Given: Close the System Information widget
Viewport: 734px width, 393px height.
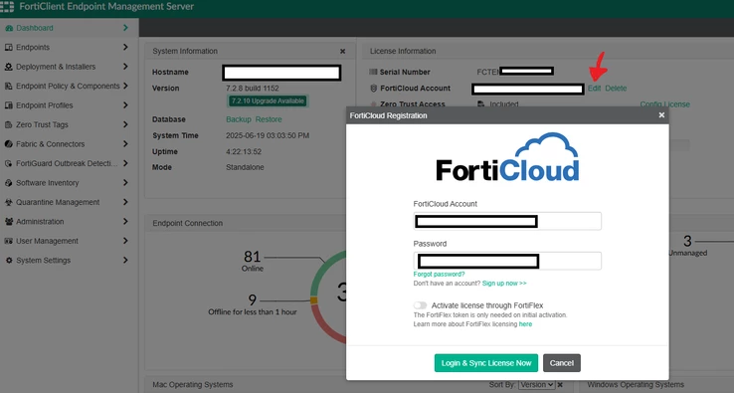Looking at the screenshot, I should coord(343,52).
